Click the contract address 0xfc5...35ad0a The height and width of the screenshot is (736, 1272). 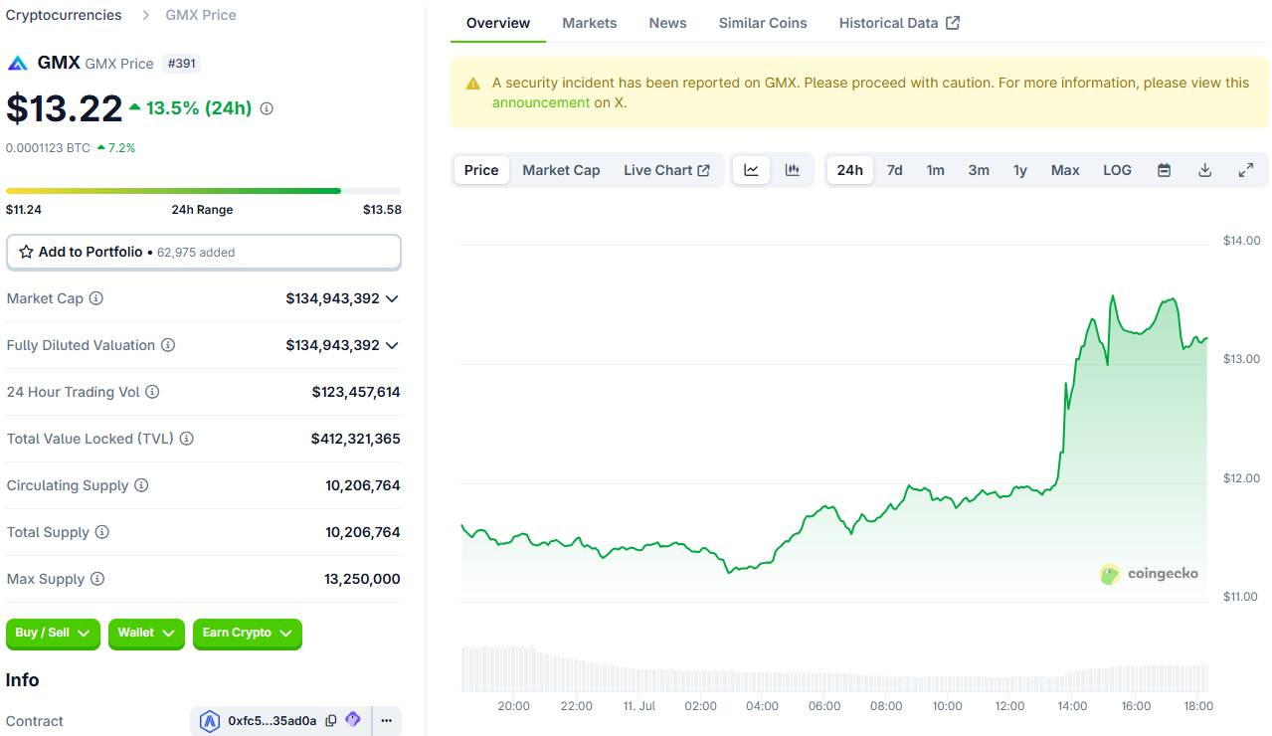tap(273, 721)
